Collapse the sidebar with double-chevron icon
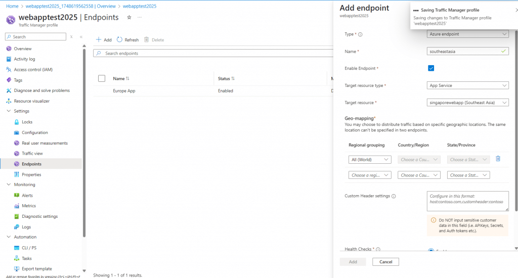This screenshot has height=278, width=518. pos(81,37)
